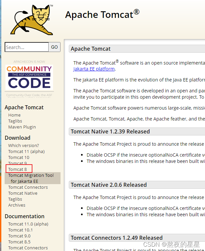The height and width of the screenshot is (251, 205).
Task: Click the Documentation sidebar heading
Action: tap(24, 216)
